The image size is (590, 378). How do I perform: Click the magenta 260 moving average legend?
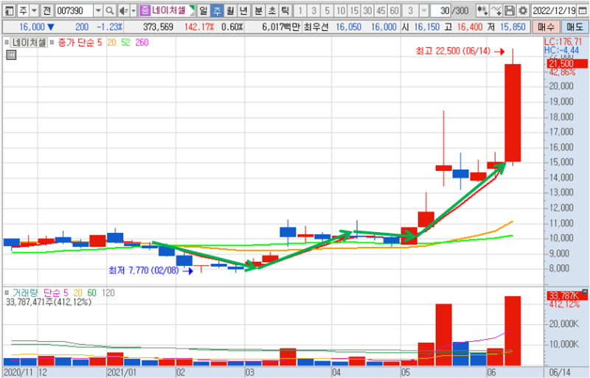[x=142, y=43]
